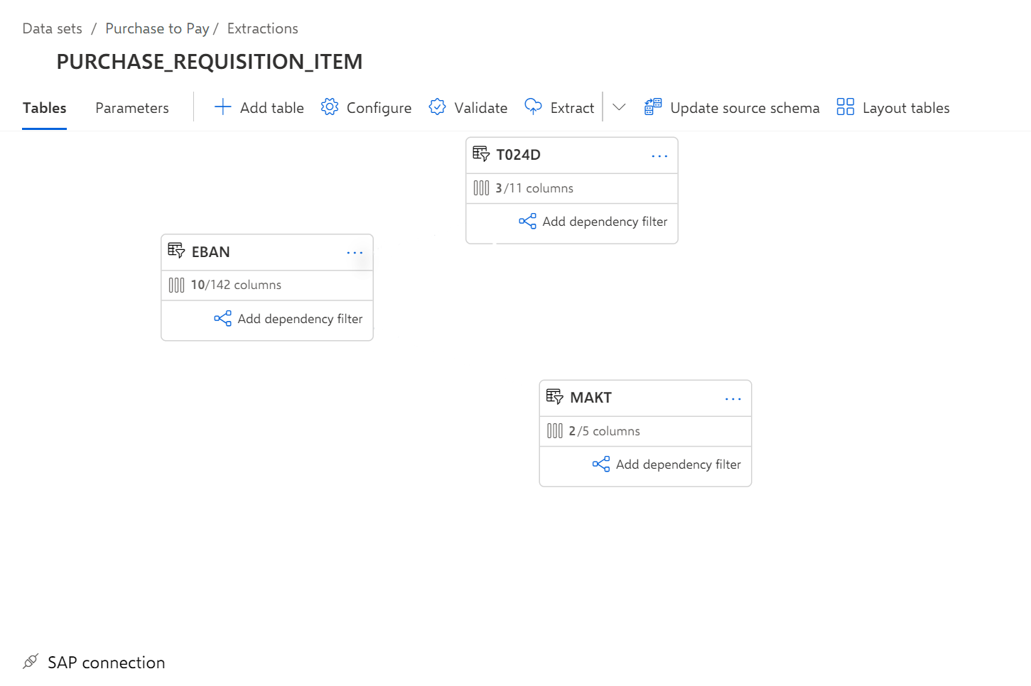Open the MAKT ellipsis options menu
The height and width of the screenshot is (686, 1031).
(733, 399)
